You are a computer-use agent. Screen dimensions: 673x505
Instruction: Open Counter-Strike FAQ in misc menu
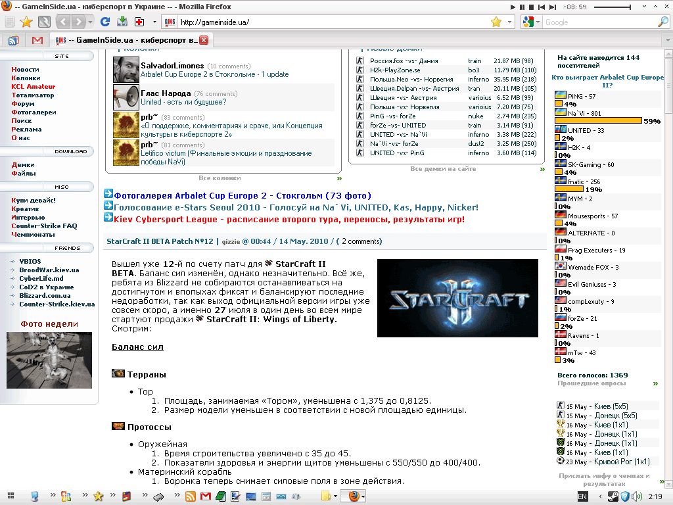pyautogui.click(x=44, y=226)
